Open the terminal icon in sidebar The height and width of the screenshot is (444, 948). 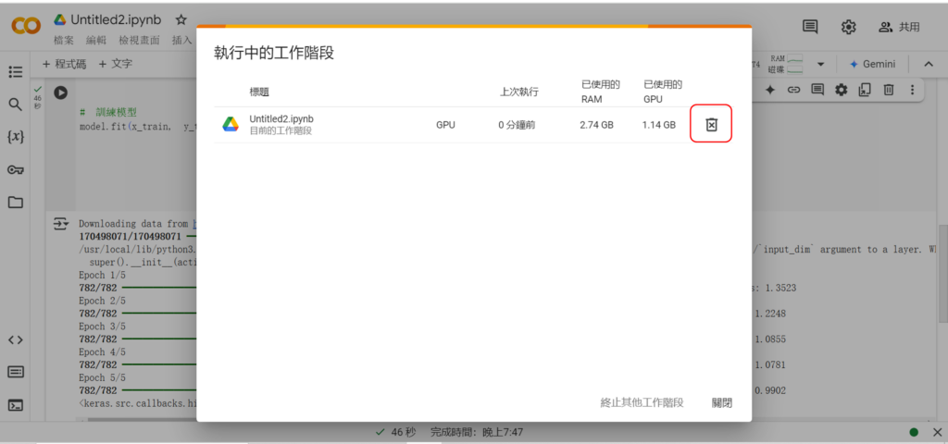[x=16, y=405]
